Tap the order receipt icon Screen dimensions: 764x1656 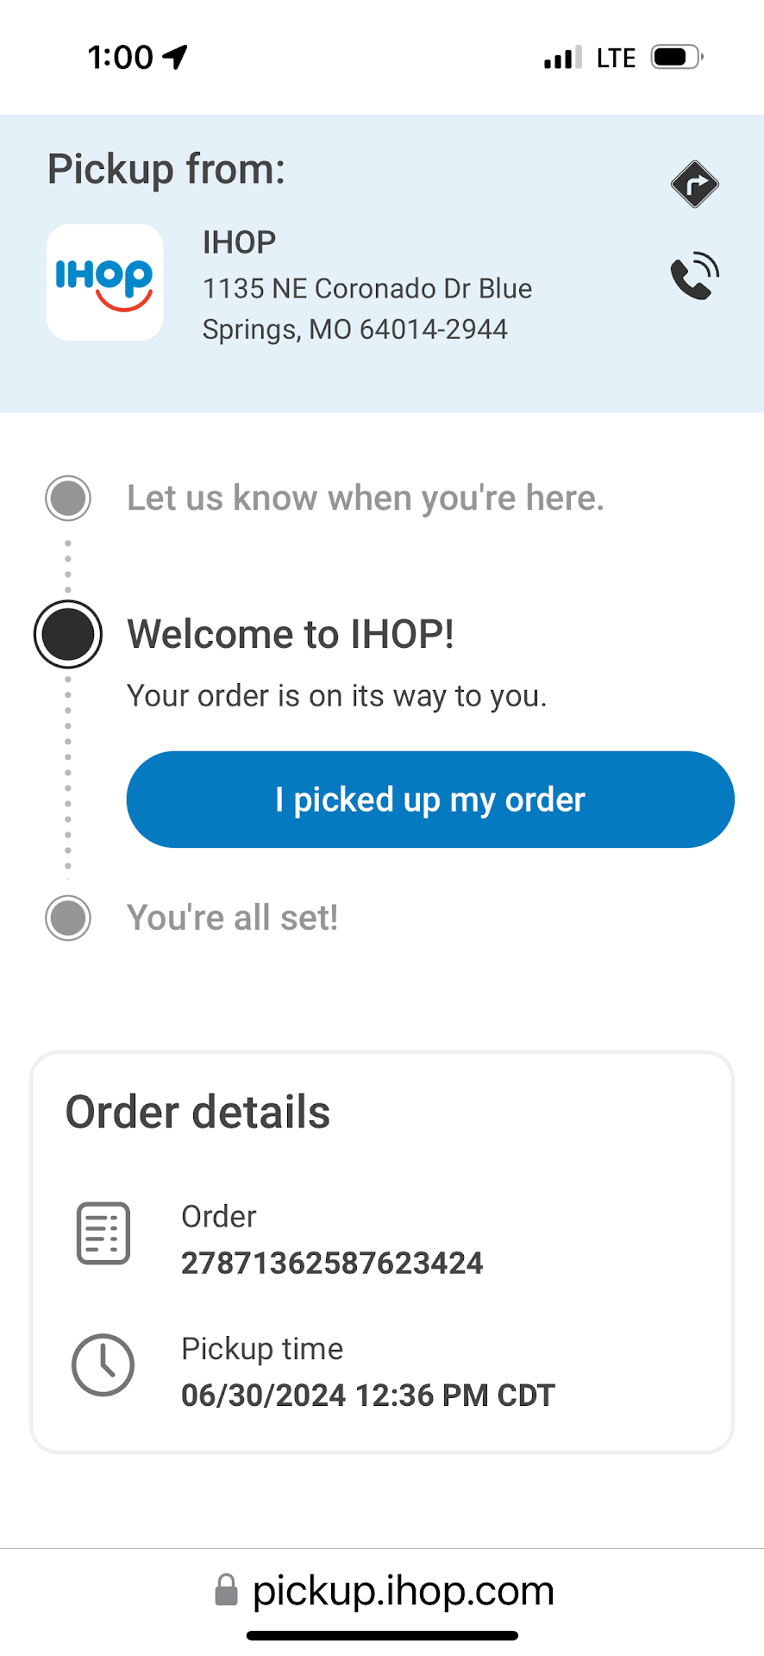tap(103, 1233)
